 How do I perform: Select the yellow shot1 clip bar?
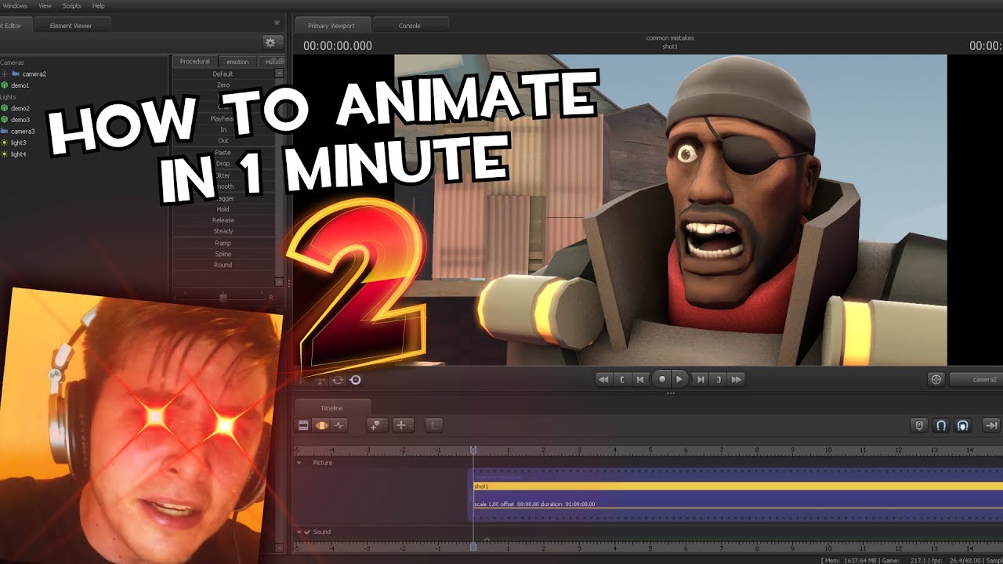[x=737, y=486]
